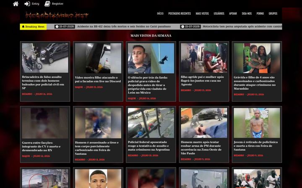The image size is (302, 188).
Task: Go to the home page via house icon
Action: (16, 4)
